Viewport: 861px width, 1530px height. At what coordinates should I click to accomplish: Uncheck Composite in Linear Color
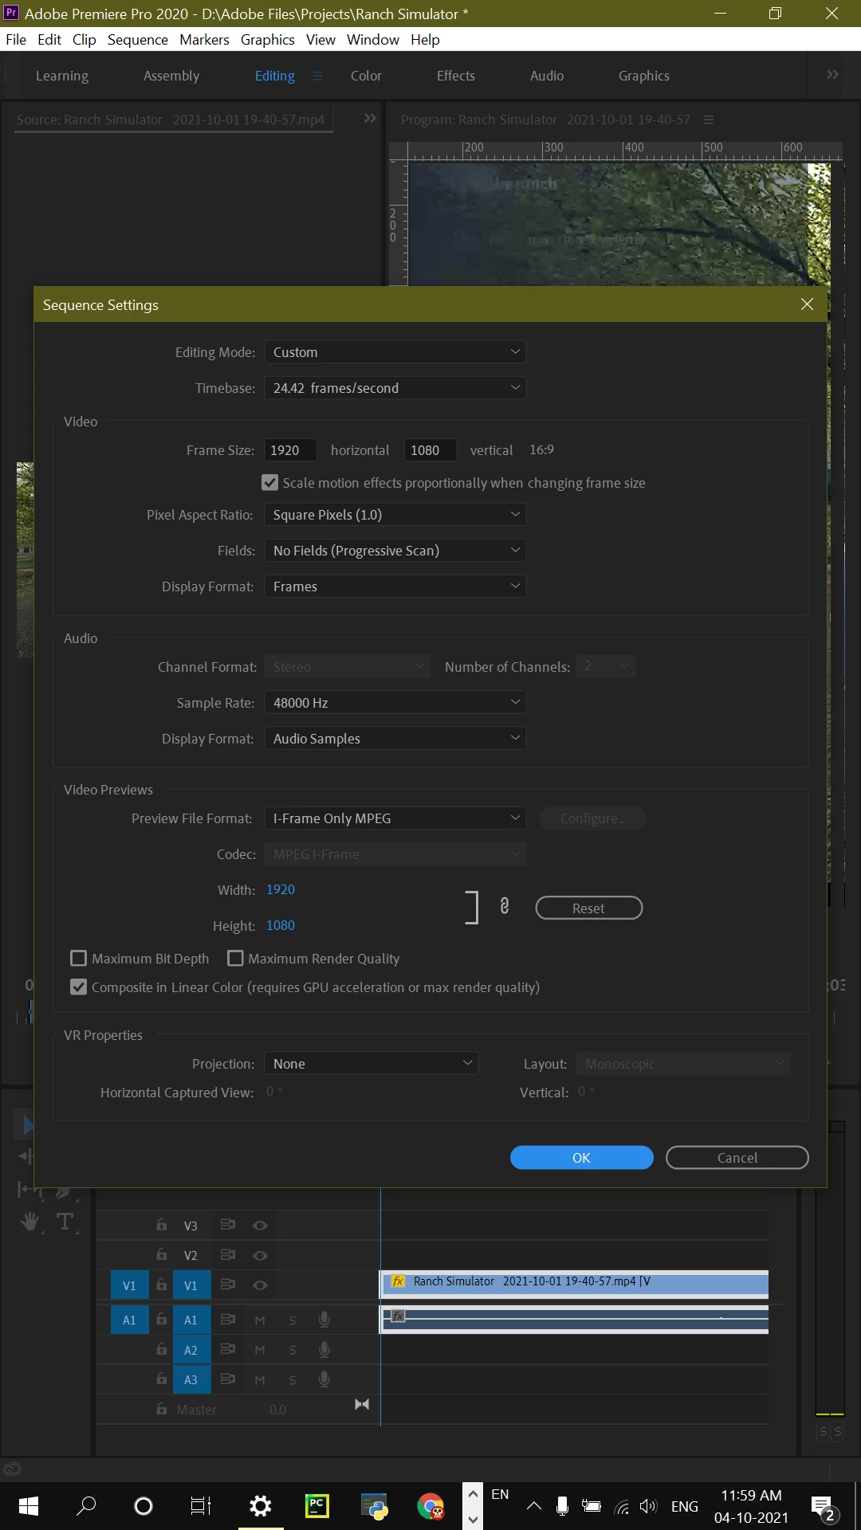(x=79, y=987)
